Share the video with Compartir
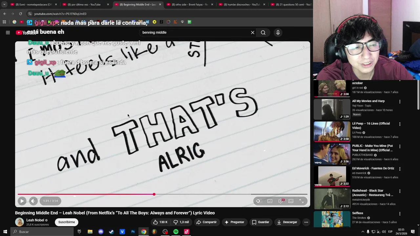The width and height of the screenshot is (420, 236). coord(206,222)
